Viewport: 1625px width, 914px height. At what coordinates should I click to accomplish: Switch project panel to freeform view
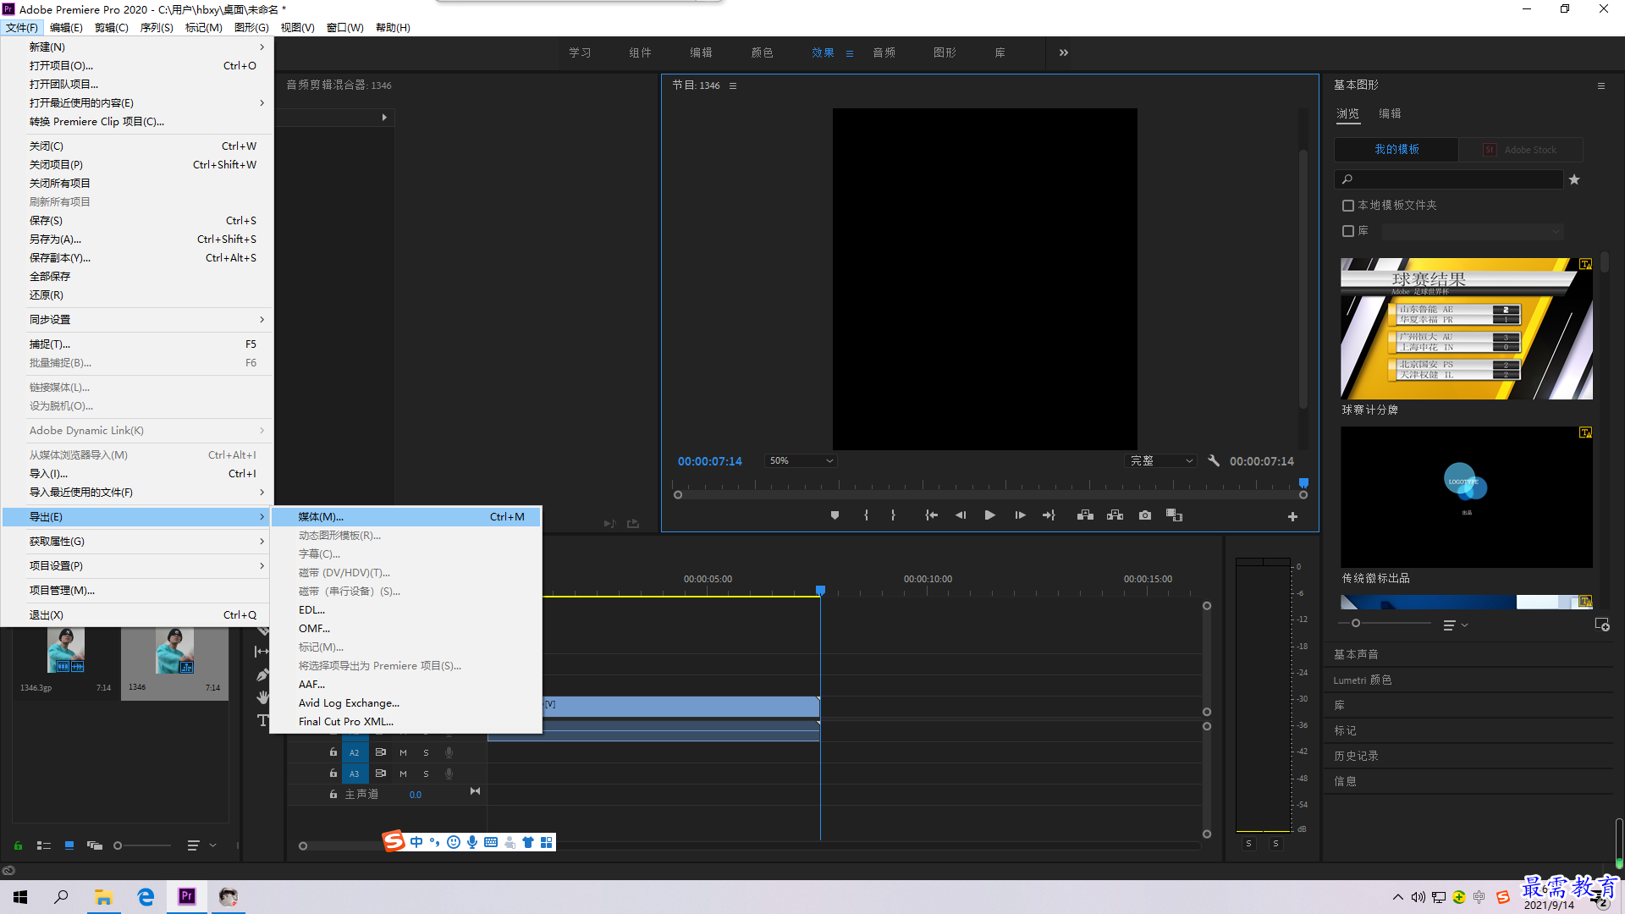click(x=95, y=845)
